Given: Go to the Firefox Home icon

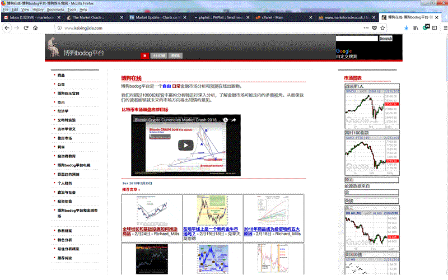Looking at the screenshot, I should tap(36, 27).
